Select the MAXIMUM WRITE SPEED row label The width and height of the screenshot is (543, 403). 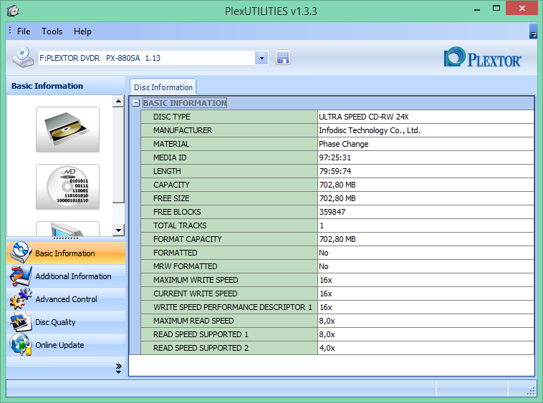(x=196, y=280)
